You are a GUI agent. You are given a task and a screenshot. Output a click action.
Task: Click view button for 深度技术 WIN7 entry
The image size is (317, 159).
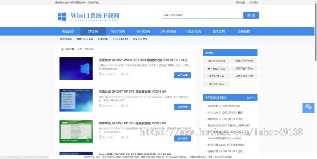coord(182,75)
